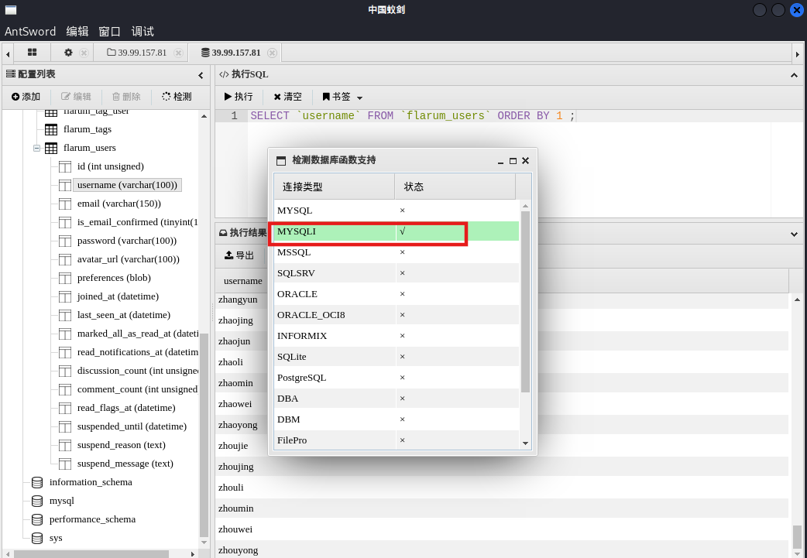Select the MYSQL row in dialog
This screenshot has width=807, height=558.
tap(397, 211)
